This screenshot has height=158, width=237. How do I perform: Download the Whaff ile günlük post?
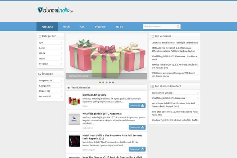pyautogui.click(x=137, y=127)
